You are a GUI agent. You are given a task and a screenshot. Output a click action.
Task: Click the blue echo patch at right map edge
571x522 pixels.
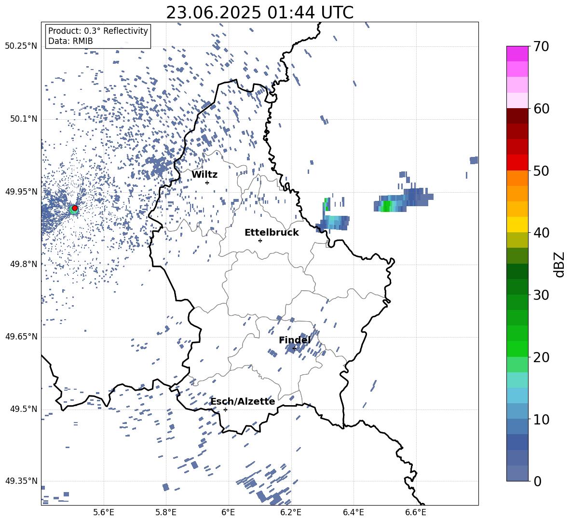click(x=474, y=160)
